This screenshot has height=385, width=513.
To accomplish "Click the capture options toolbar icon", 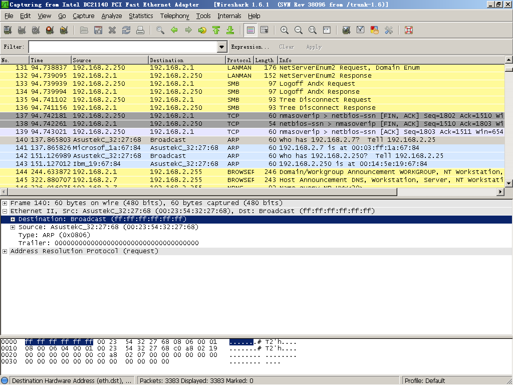I will point(22,31).
